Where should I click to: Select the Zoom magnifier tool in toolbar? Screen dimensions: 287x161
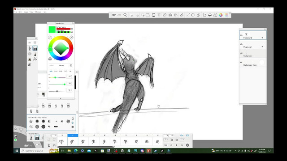click(125, 15)
